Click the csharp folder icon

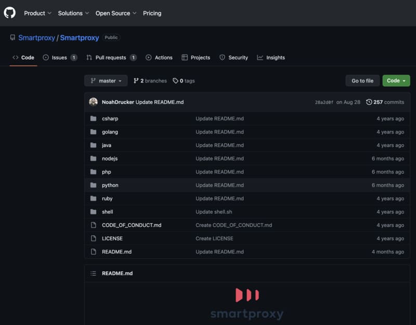pos(94,118)
